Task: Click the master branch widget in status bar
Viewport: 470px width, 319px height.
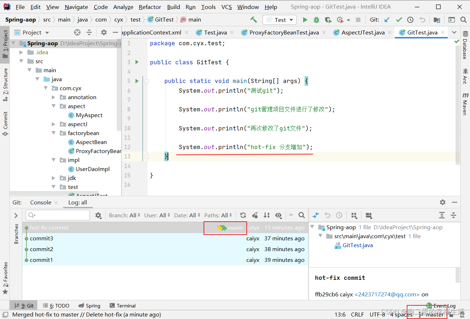Action: 432,315
